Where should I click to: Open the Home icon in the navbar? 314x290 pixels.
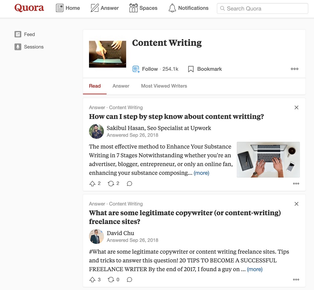(x=60, y=8)
